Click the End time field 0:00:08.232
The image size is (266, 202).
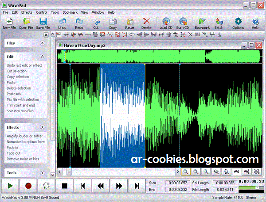[x=178, y=190]
